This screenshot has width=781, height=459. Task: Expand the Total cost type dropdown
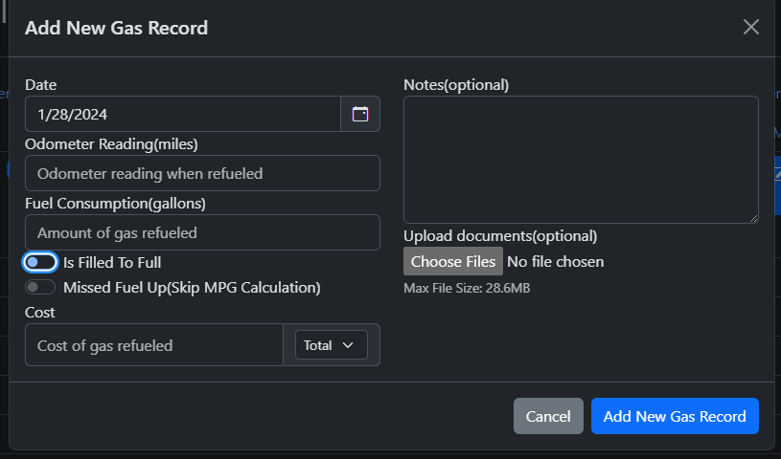click(331, 345)
